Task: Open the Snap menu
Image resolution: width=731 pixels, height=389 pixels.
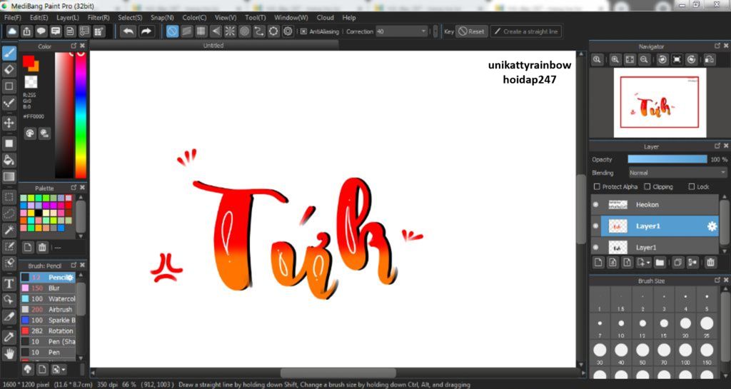Action: click(162, 18)
